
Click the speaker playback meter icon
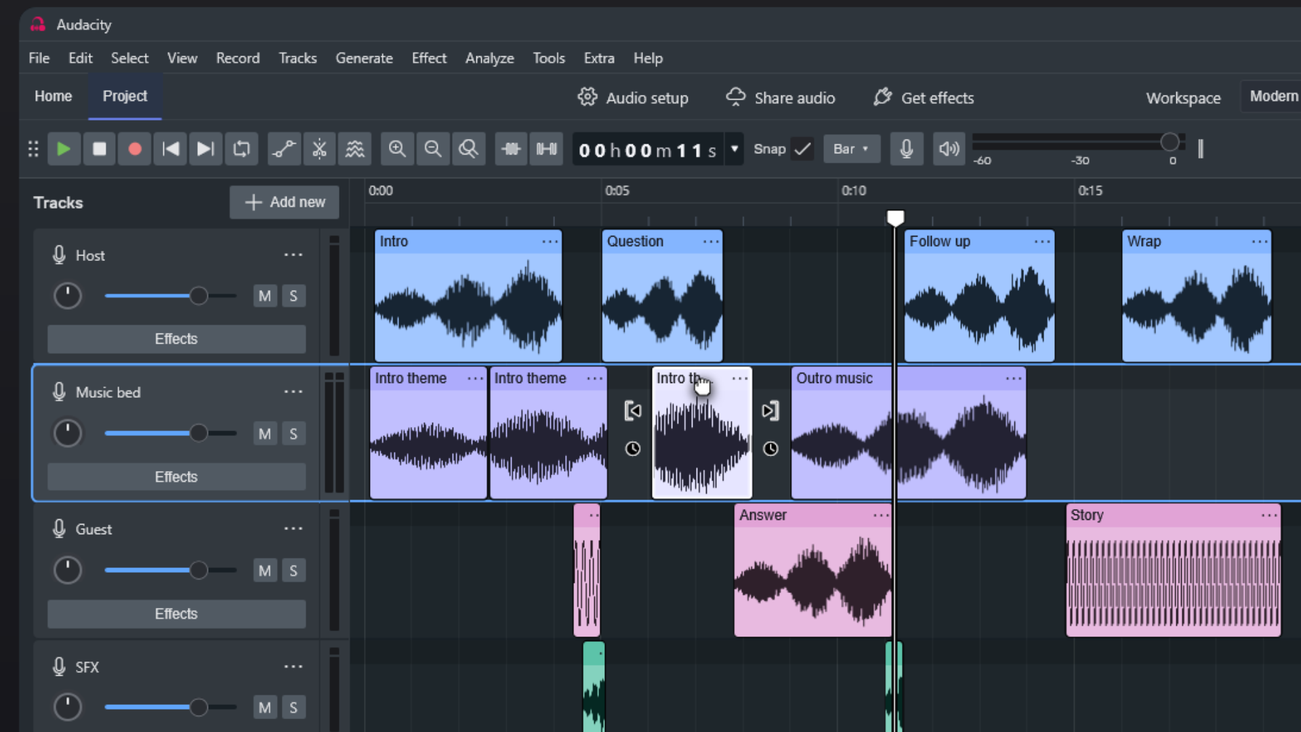tap(949, 149)
